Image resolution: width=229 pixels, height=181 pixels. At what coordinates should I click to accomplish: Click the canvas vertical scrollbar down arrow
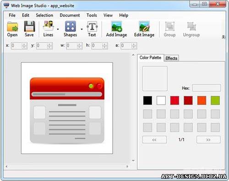[x=133, y=160]
